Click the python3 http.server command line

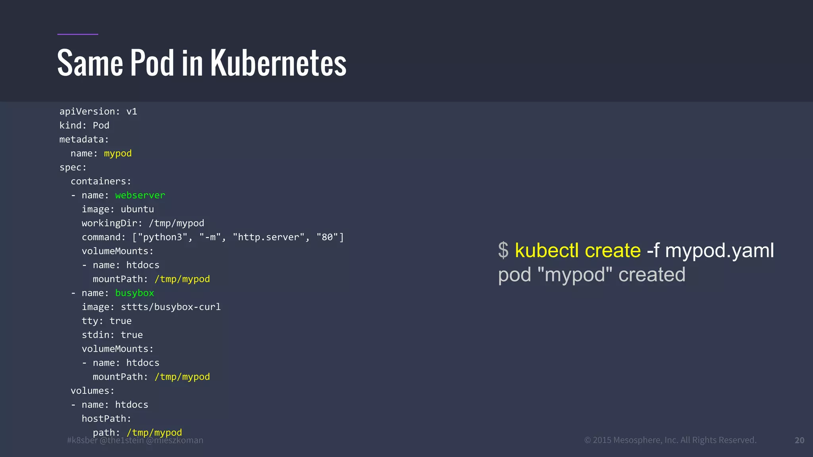tap(212, 237)
